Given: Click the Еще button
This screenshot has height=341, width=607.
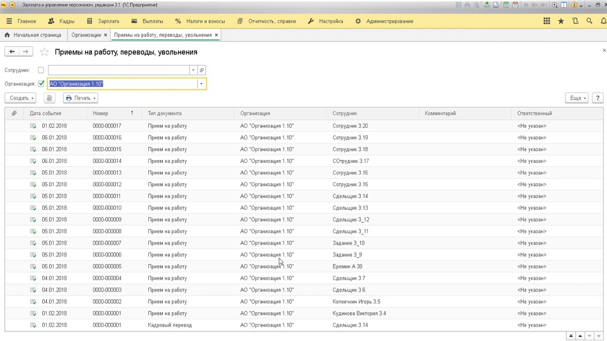Looking at the screenshot, I should [x=577, y=98].
